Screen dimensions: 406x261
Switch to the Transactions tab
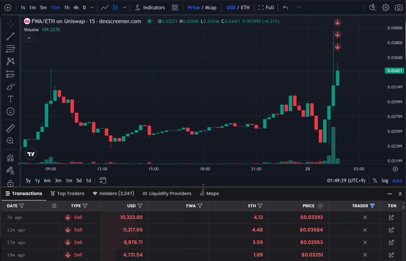(x=24, y=194)
